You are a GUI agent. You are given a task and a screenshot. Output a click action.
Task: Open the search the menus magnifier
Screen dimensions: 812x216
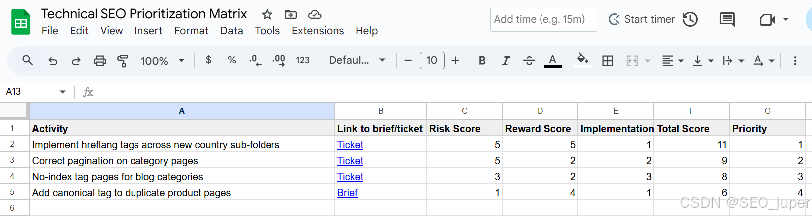(28, 61)
